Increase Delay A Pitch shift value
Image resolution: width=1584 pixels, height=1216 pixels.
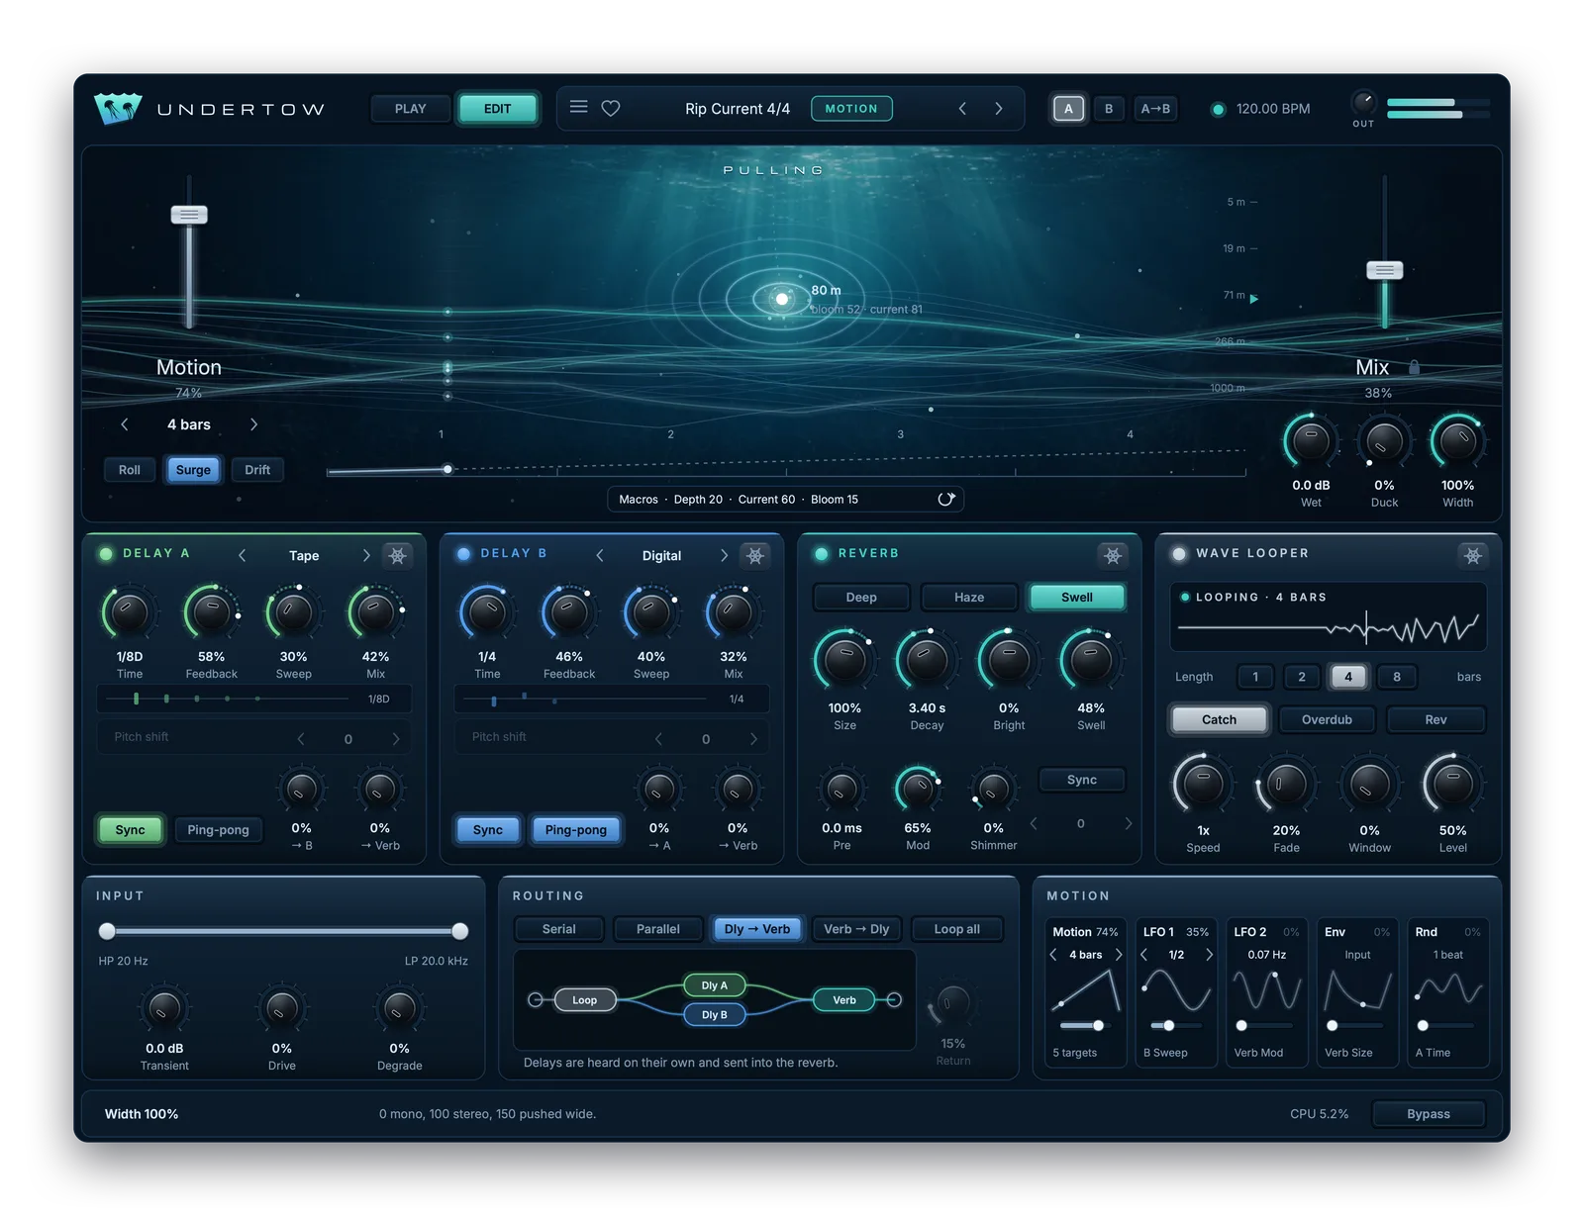tap(395, 738)
